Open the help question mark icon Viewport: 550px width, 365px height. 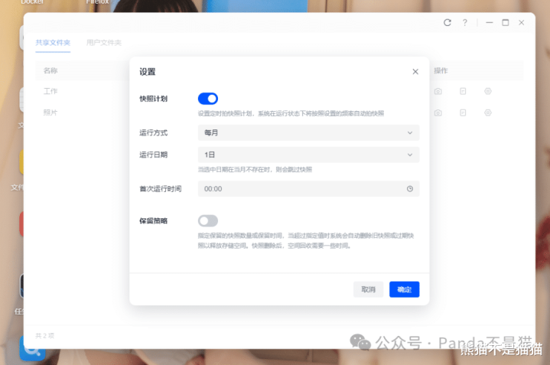(465, 23)
